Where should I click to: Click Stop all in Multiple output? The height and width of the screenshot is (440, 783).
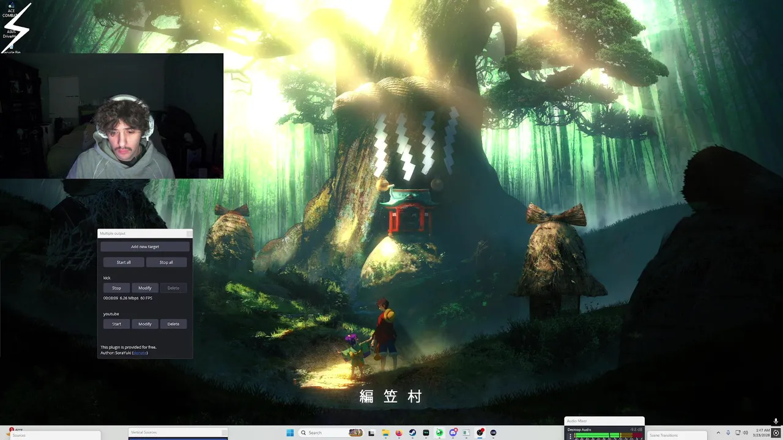pyautogui.click(x=166, y=262)
